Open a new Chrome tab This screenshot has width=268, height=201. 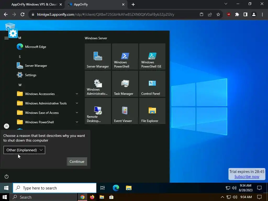(x=133, y=5)
